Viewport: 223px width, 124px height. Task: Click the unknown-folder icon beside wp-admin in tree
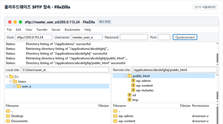(133, 81)
